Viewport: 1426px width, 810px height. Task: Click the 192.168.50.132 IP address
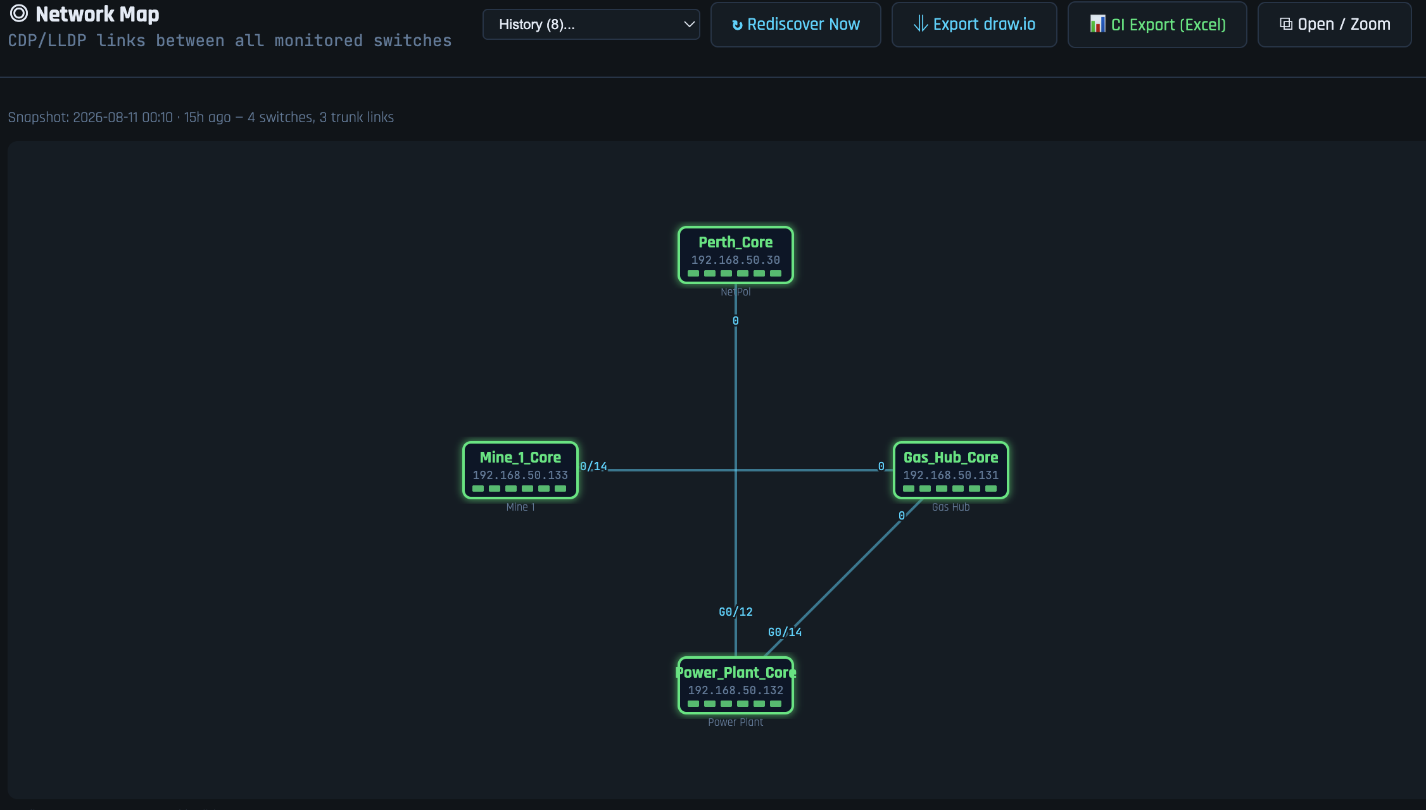pos(735,690)
